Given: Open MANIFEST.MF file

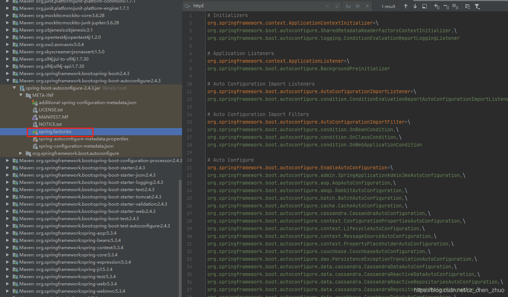Looking at the screenshot, I should click(x=54, y=117).
